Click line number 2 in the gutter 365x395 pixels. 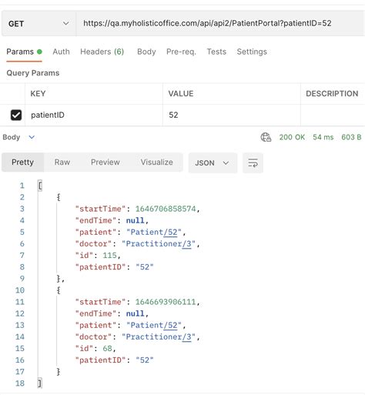pos(22,197)
